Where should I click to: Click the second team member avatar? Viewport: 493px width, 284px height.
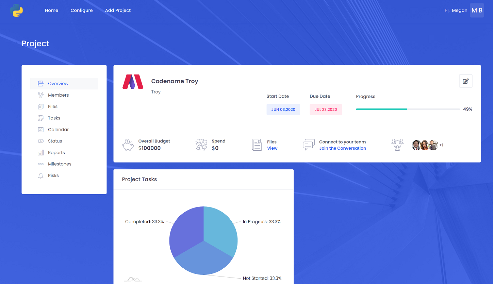(425, 145)
